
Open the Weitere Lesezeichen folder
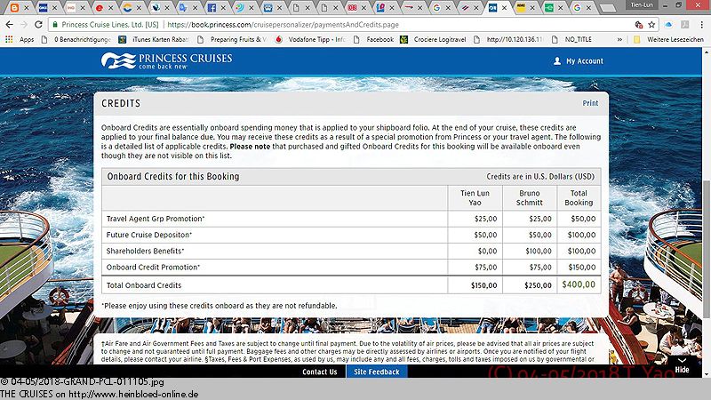point(668,39)
